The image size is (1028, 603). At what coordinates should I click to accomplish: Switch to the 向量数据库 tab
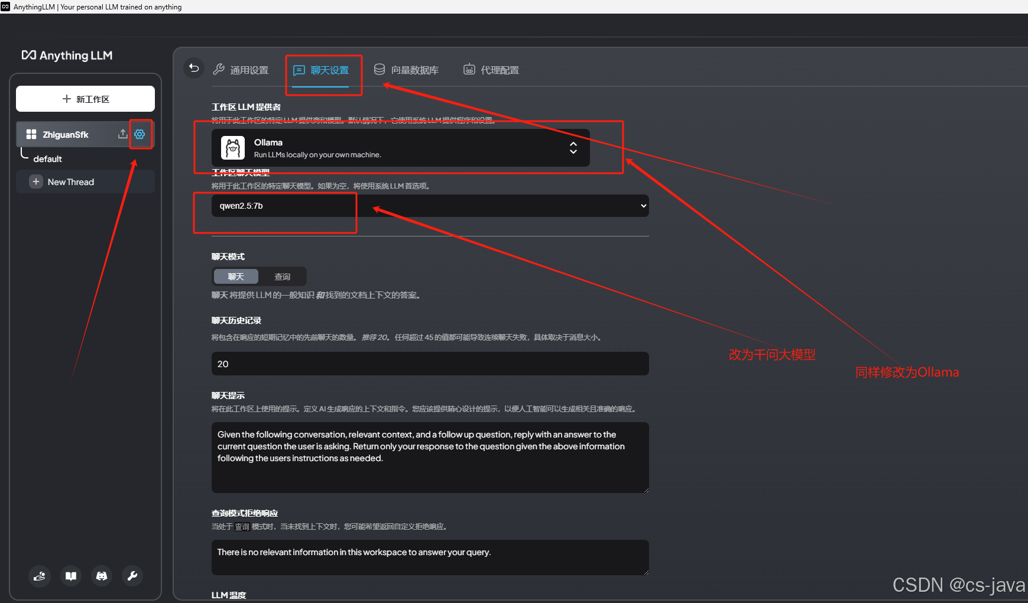(406, 70)
